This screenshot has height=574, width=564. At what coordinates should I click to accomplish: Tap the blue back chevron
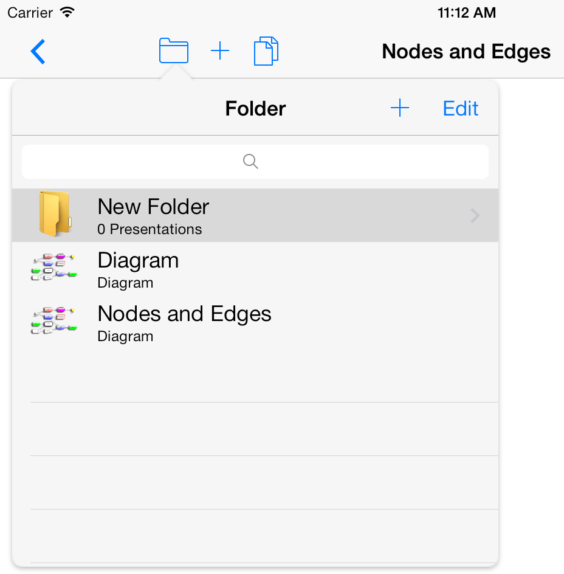point(38,52)
